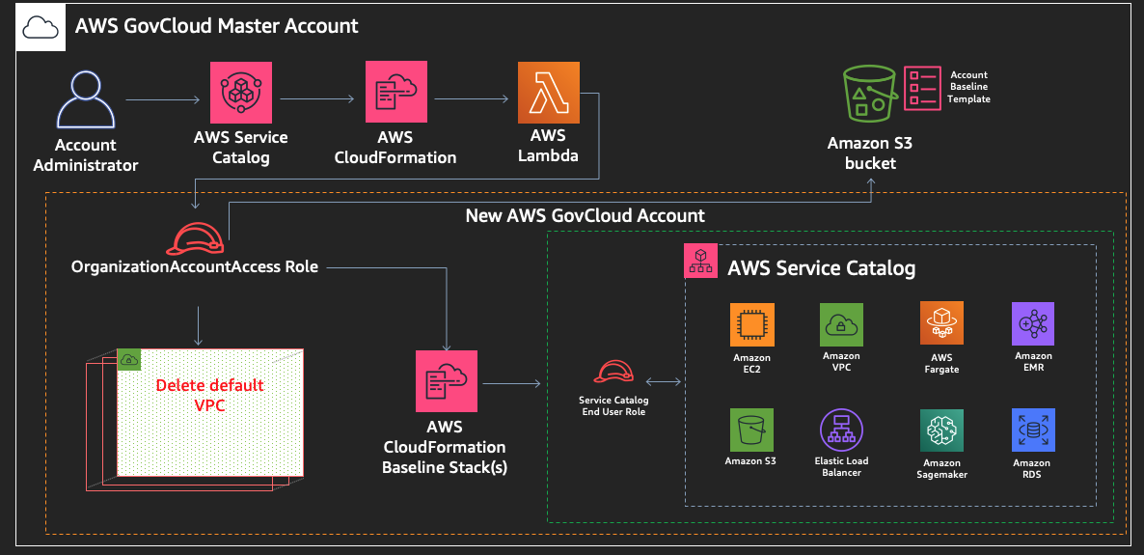Click the Elastic Load Balancer label
1144x555 pixels.
point(841,466)
